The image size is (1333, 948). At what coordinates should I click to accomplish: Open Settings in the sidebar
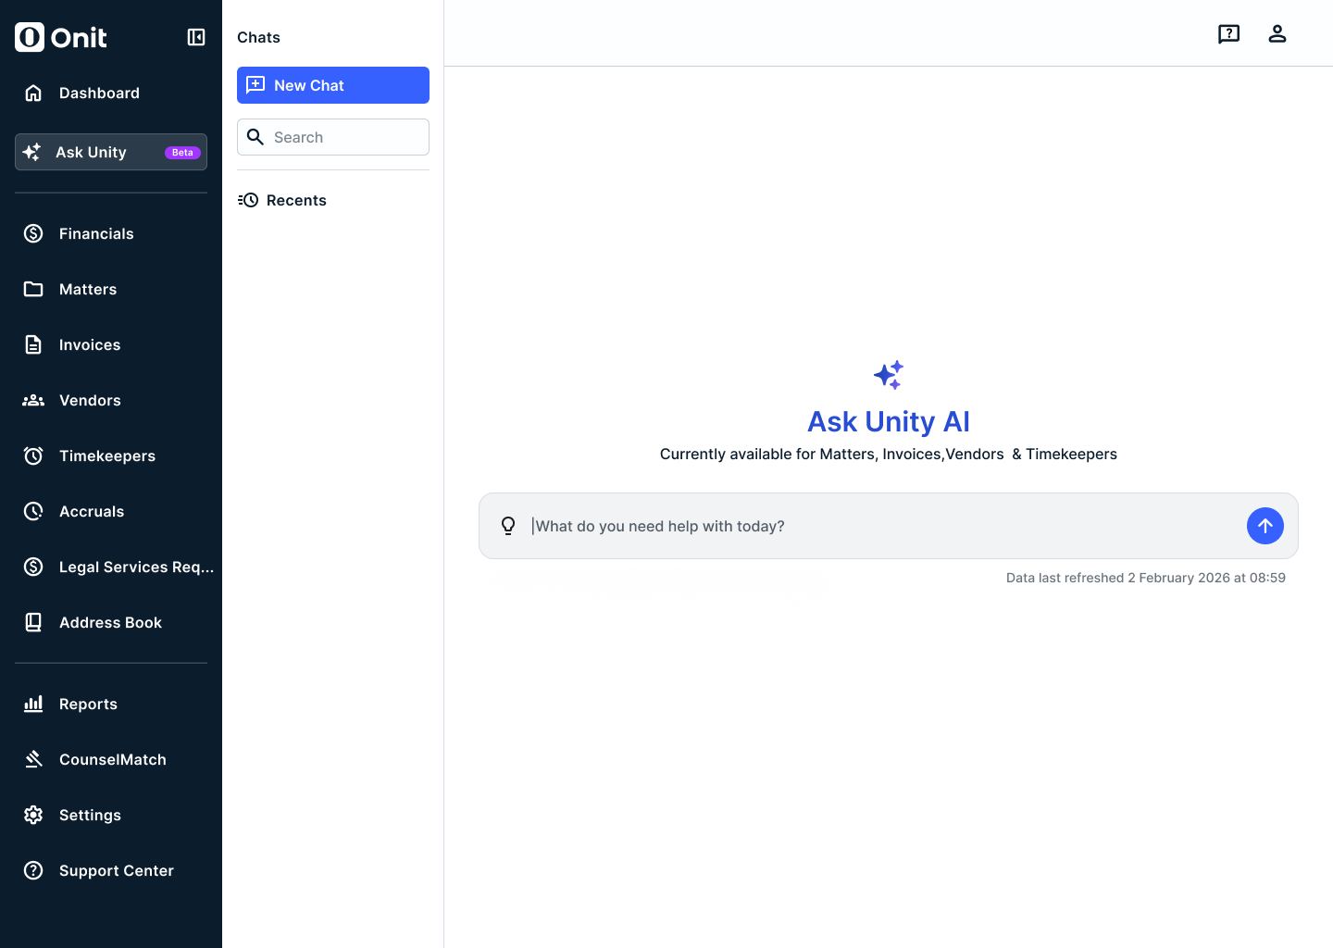[x=90, y=815]
